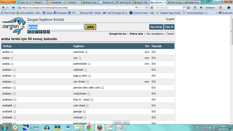Screen dimensions: 233x131
Task: Open the Vikipedi bookmark
Action: [x=169, y=13]
